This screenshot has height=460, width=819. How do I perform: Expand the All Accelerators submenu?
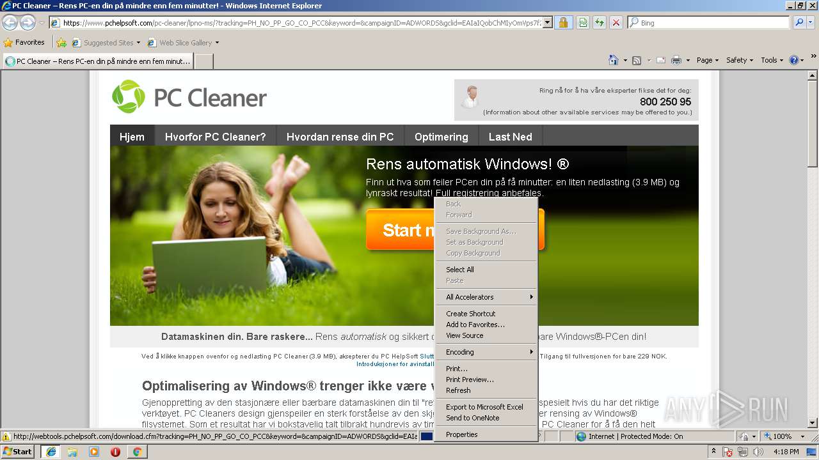tap(486, 297)
